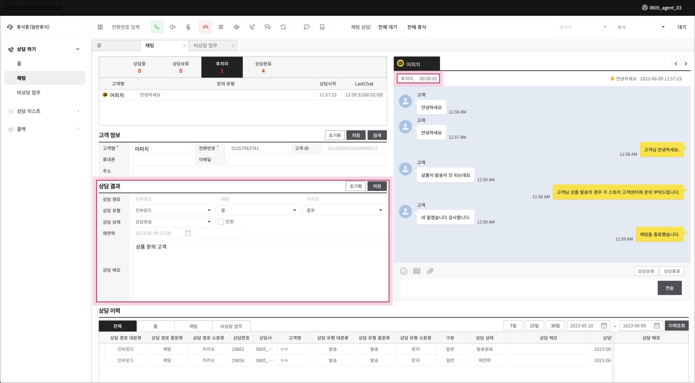Click the green phone call icon
The width and height of the screenshot is (695, 383).
pyautogui.click(x=157, y=27)
